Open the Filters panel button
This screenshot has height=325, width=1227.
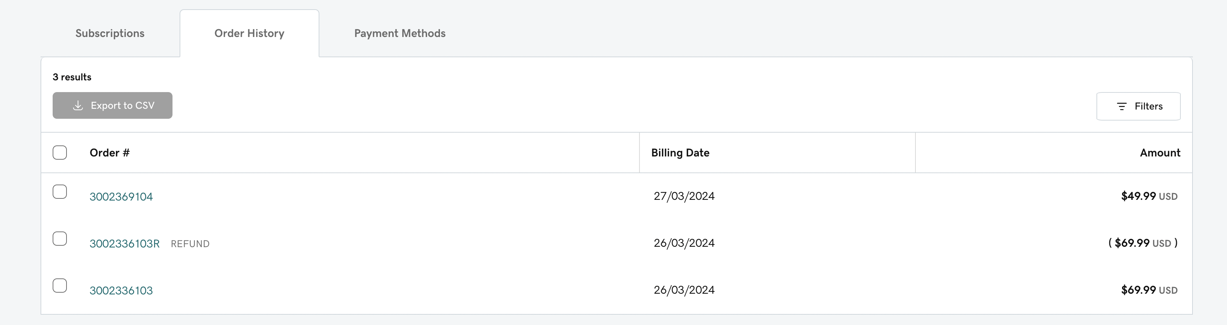pos(1138,106)
